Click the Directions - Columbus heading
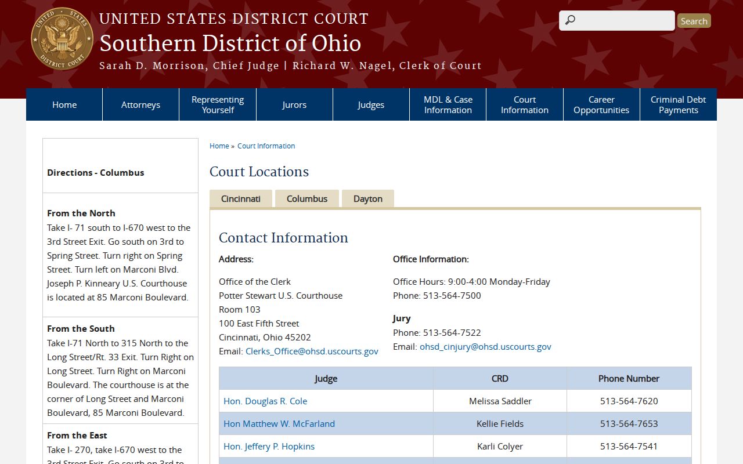The height and width of the screenshot is (464, 743). coord(96,172)
